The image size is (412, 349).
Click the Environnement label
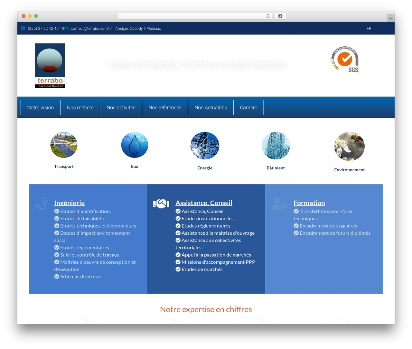pos(349,170)
